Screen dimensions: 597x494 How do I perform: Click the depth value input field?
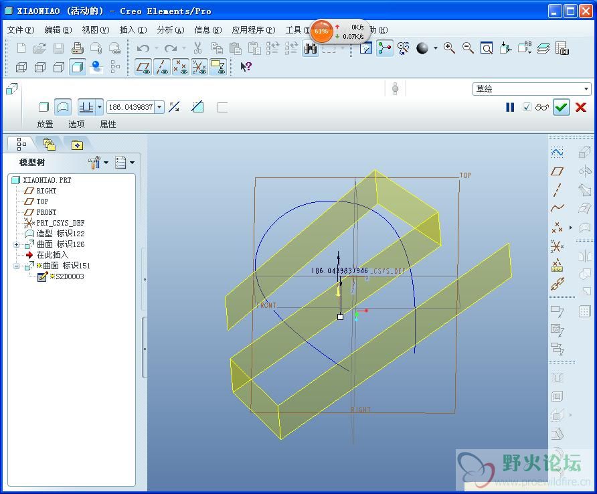131,107
